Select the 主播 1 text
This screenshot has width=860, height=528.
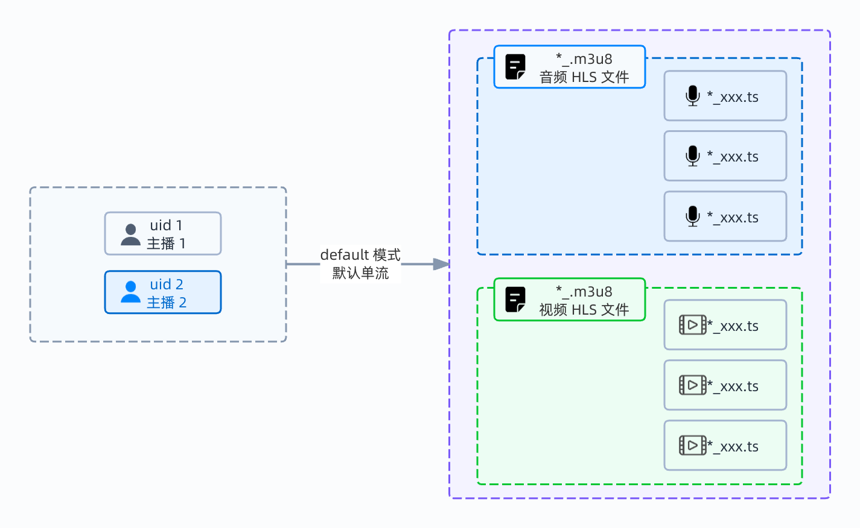pos(166,244)
